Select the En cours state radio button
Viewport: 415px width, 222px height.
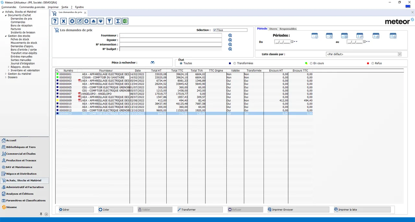[311, 63]
